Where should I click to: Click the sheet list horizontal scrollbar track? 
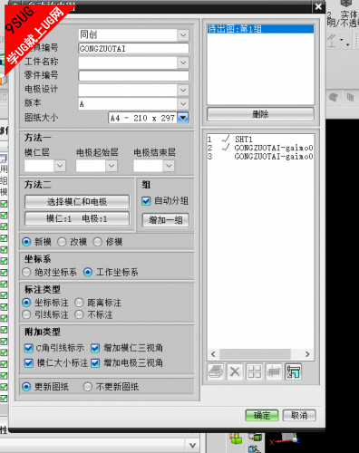coord(260,354)
